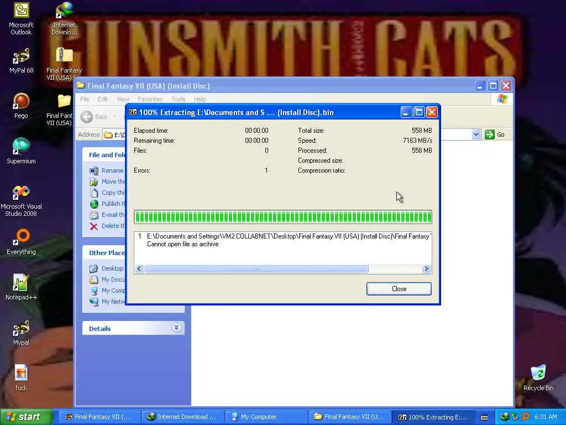
Task: Click the error list scroll right arrow
Action: tap(426, 268)
